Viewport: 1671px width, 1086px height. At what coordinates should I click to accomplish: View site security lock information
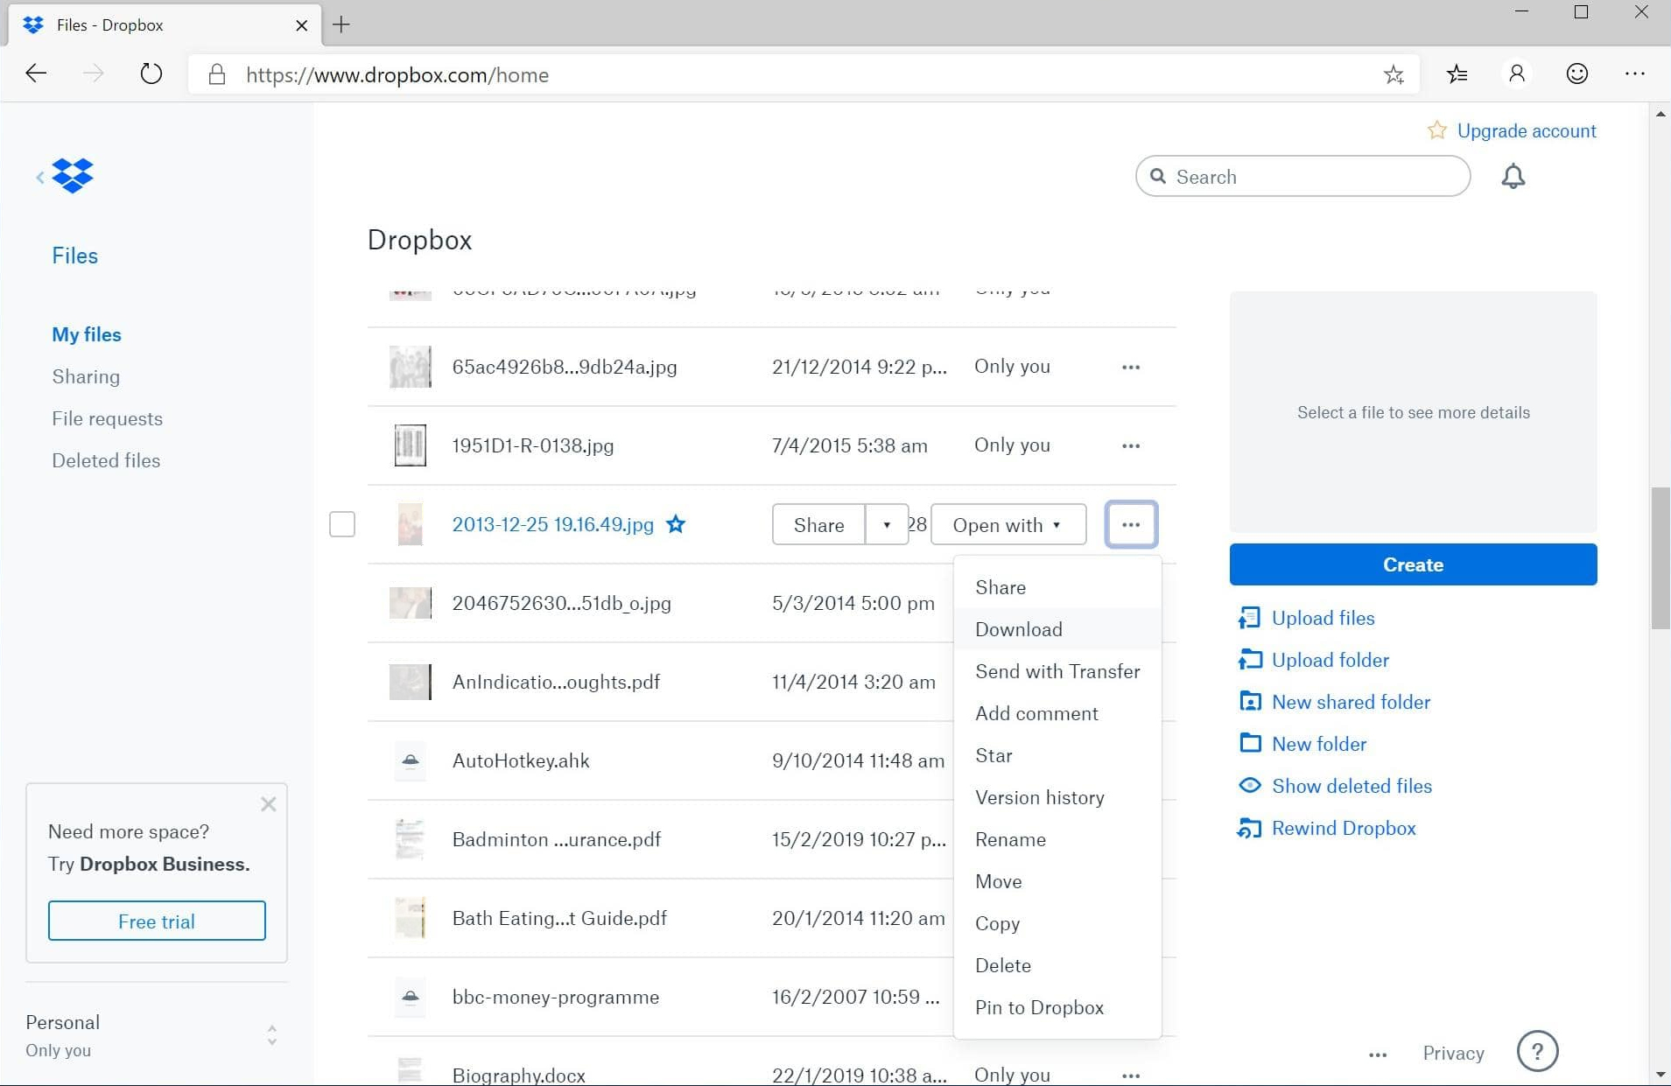click(x=217, y=74)
